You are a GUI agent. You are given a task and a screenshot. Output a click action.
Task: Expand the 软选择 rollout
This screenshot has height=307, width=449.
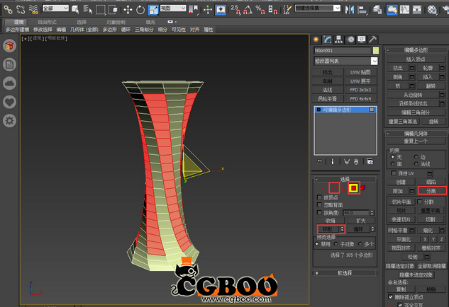pyautogui.click(x=345, y=272)
